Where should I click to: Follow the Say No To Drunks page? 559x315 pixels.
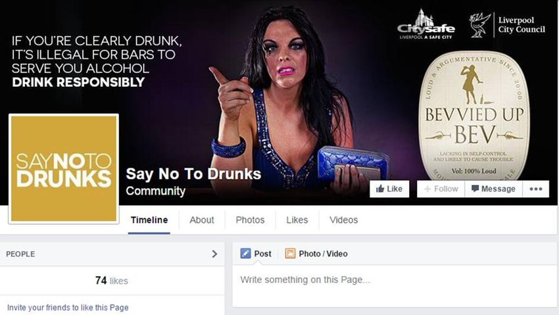(x=441, y=189)
